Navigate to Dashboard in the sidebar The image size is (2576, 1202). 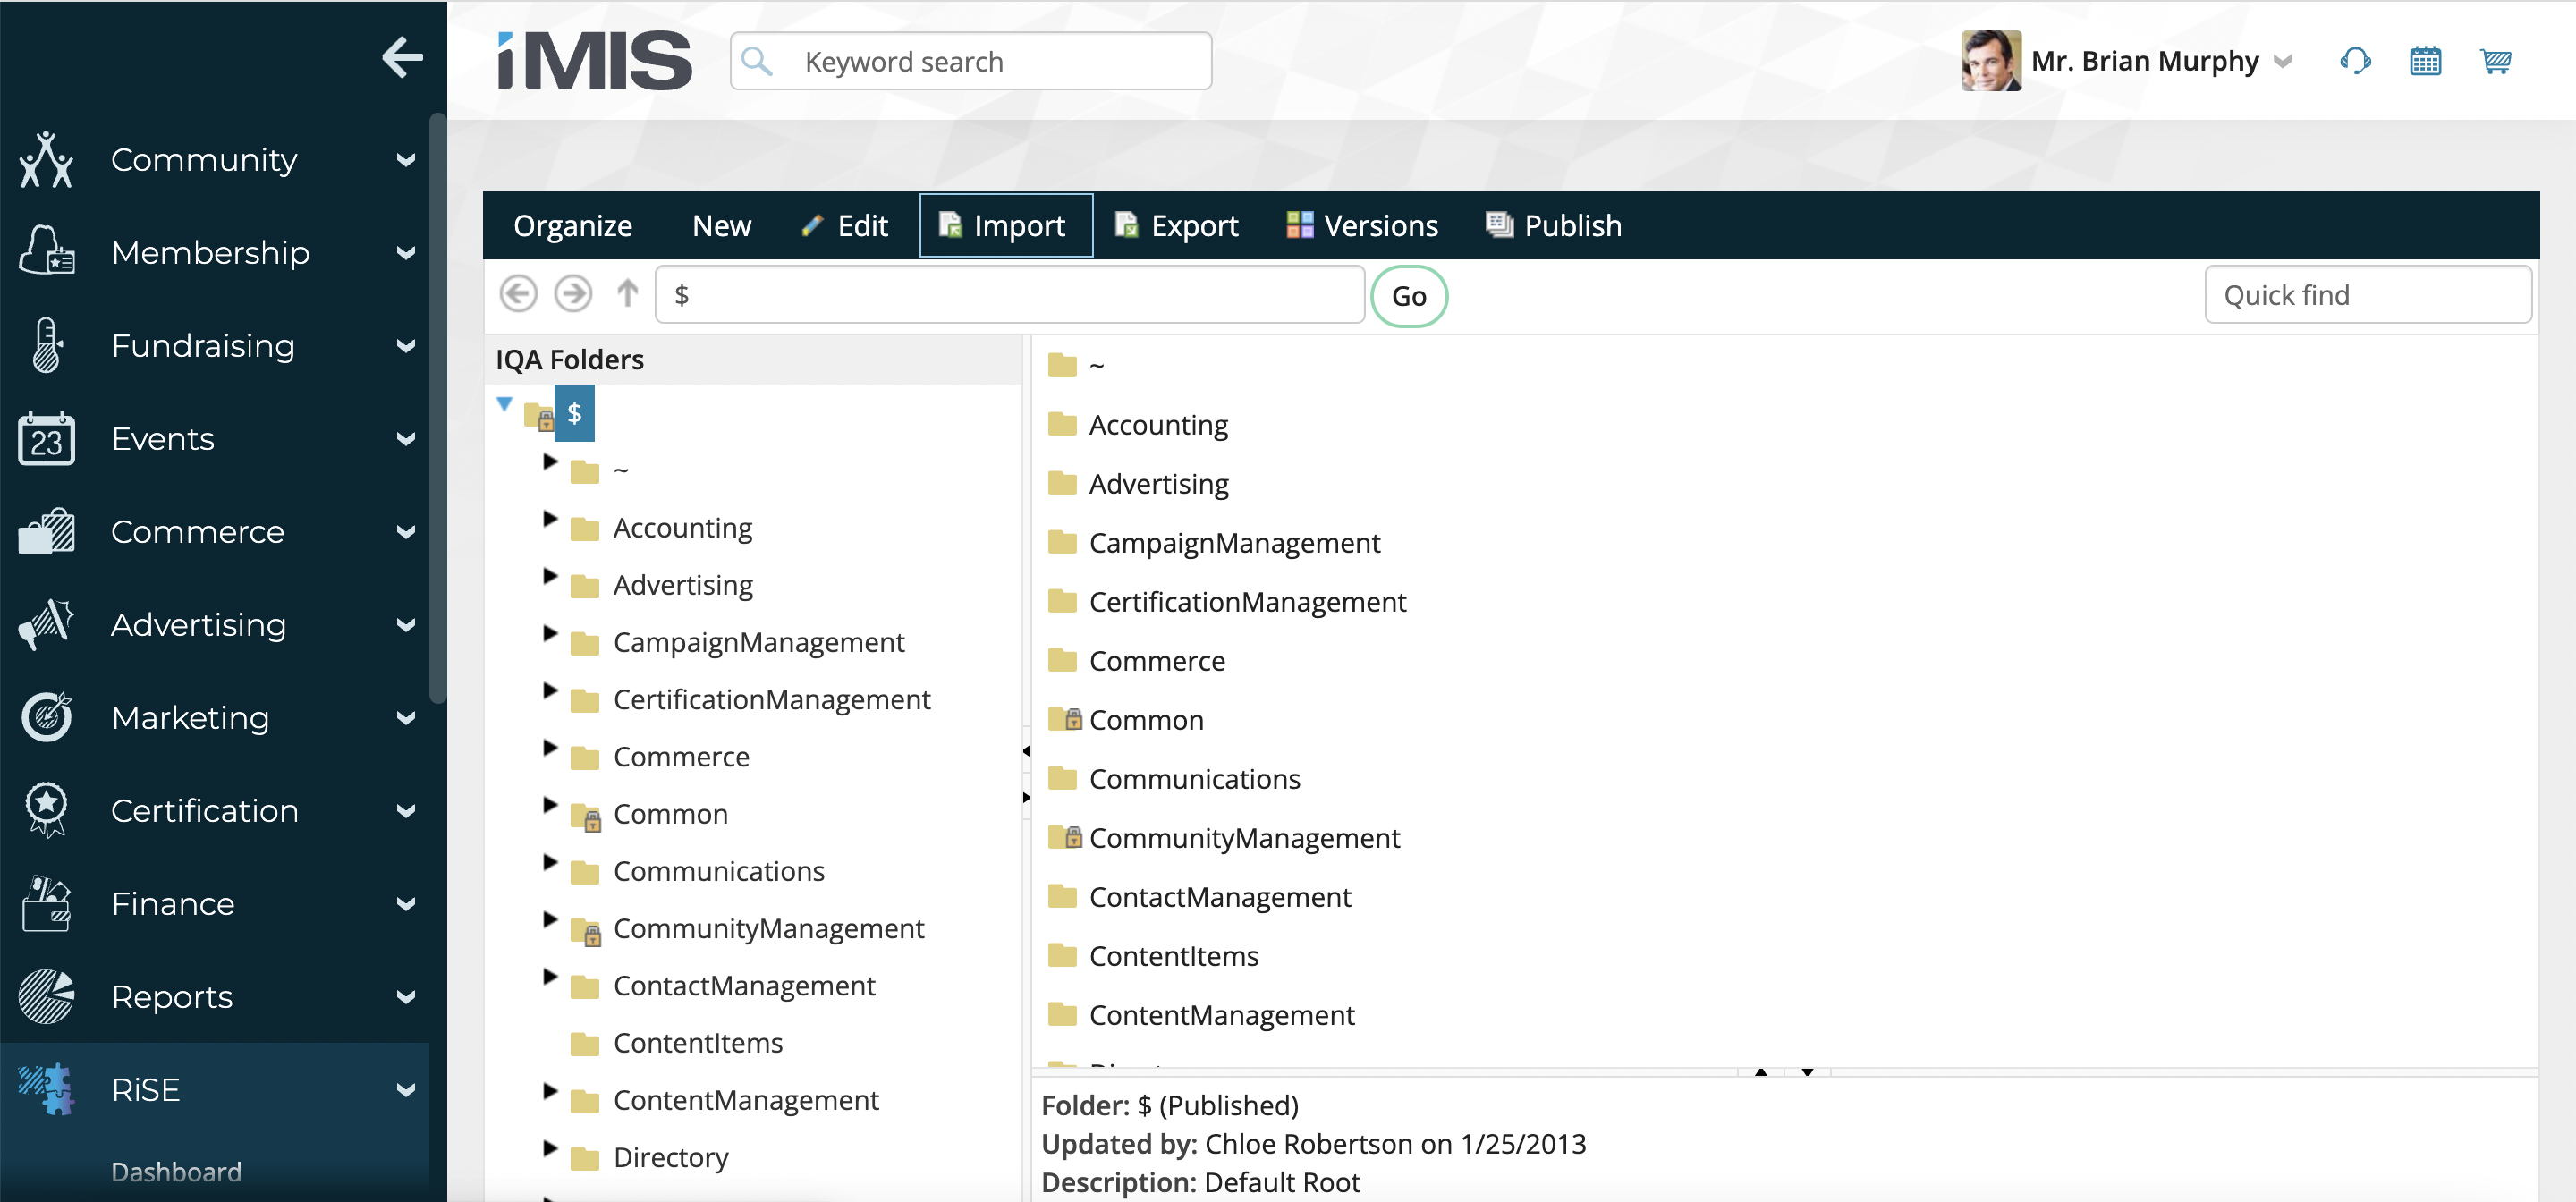pos(176,1171)
